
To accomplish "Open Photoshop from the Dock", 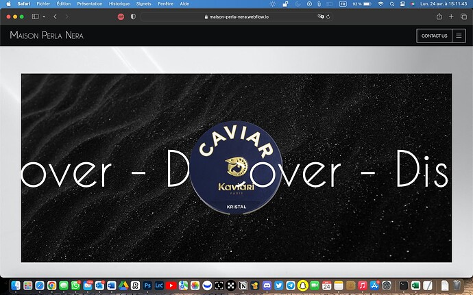I will pos(147,285).
